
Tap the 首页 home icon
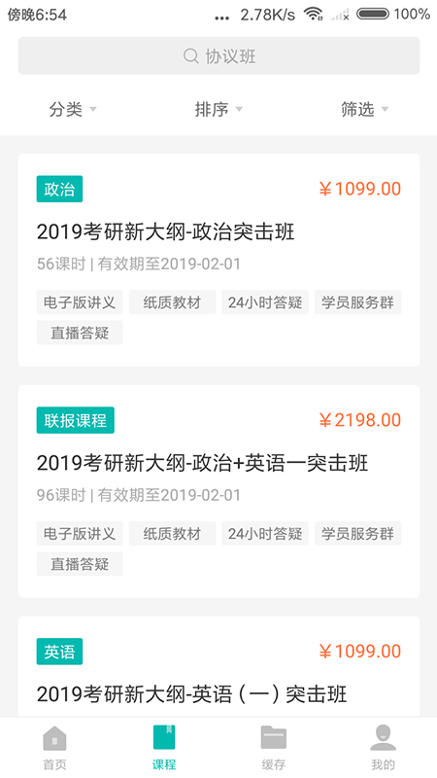point(54,738)
